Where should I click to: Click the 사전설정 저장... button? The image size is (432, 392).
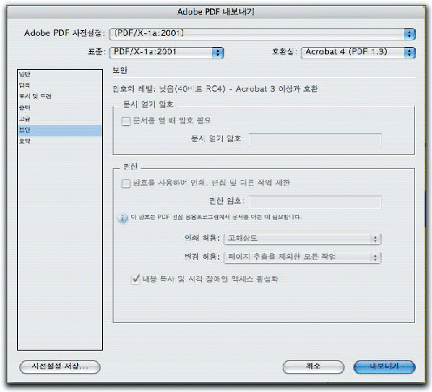coord(60,367)
